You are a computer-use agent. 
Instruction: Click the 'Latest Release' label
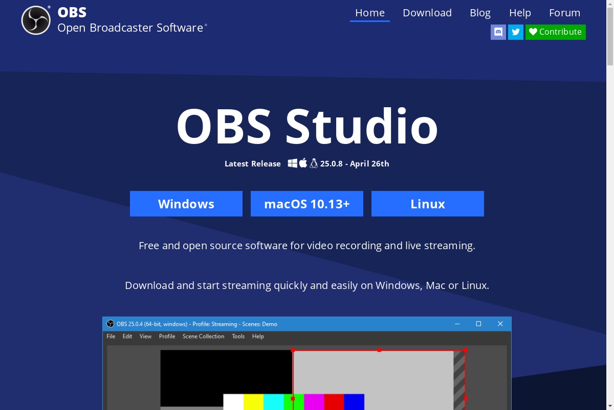tap(253, 164)
